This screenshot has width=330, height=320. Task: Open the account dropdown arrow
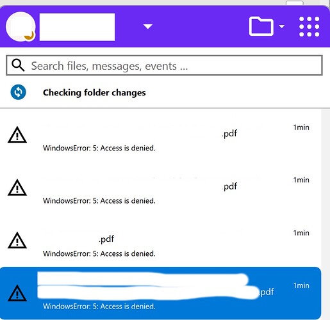(148, 26)
